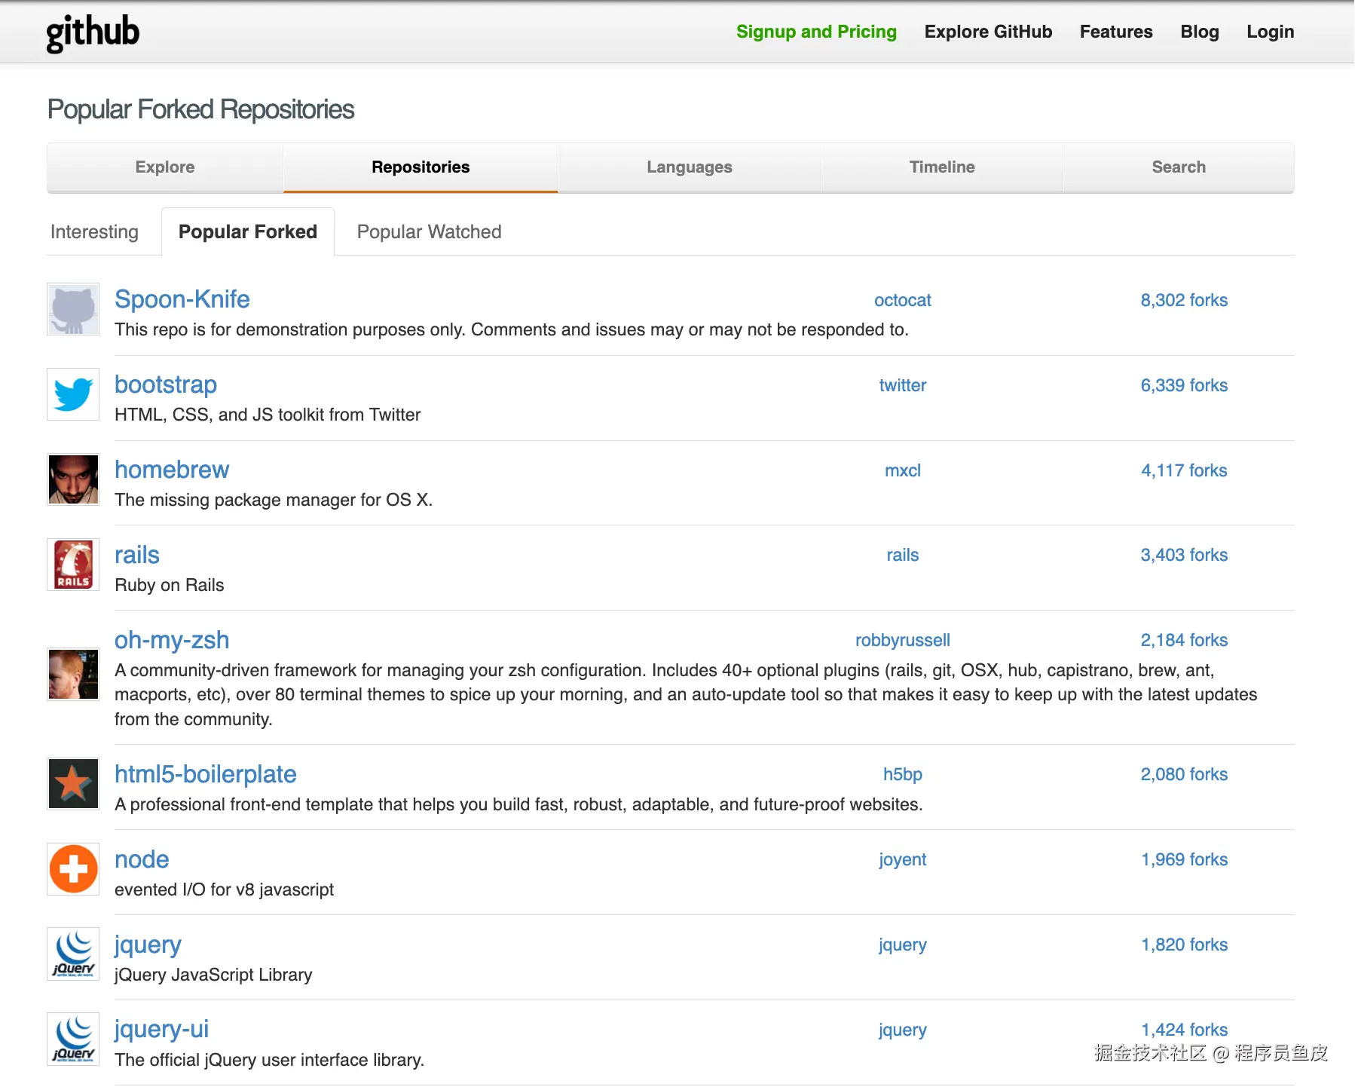This screenshot has width=1355, height=1090.
Task: Click the Twitter bird icon beside bootstrap
Action: coord(73,394)
